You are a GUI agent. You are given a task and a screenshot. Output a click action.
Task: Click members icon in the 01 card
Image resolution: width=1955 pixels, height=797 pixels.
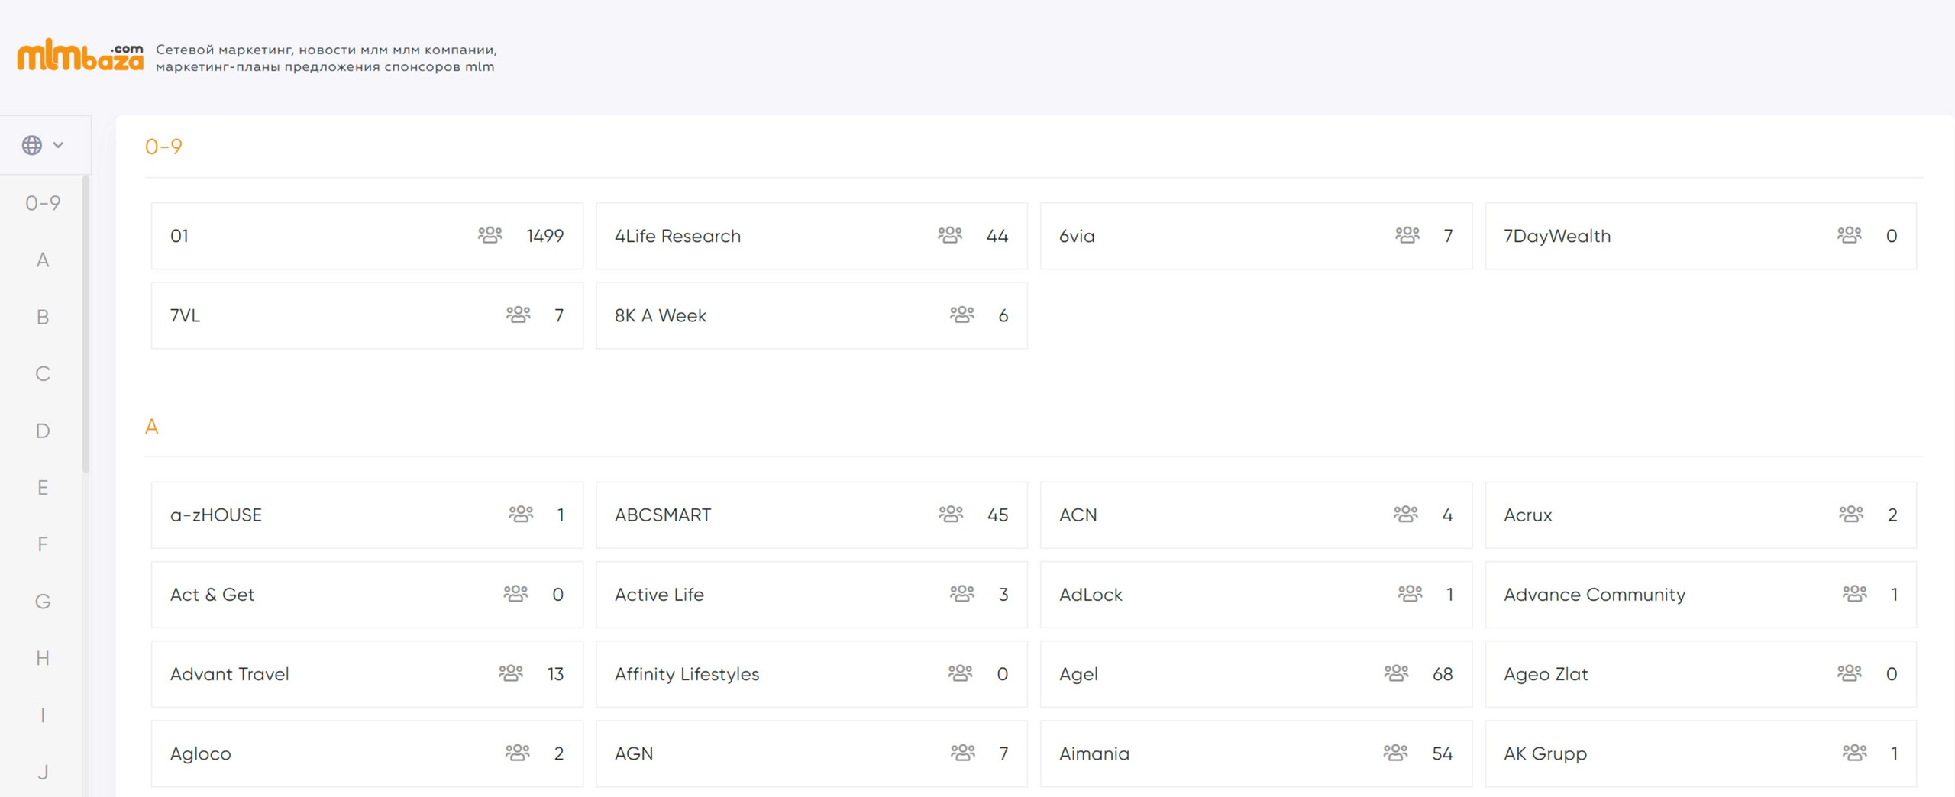click(490, 235)
